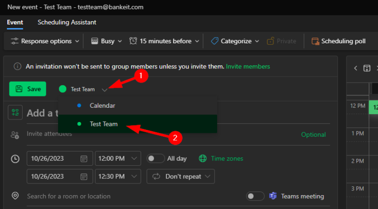Click the invite attendees people icon
Viewport: 378px width, 209px height.
[15, 135]
